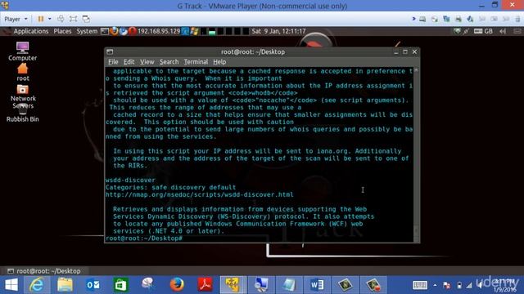Viewport: 524px width, 294px height.
Task: Click the root@root:~/Desktop# command prompt line
Action: click(x=144, y=238)
